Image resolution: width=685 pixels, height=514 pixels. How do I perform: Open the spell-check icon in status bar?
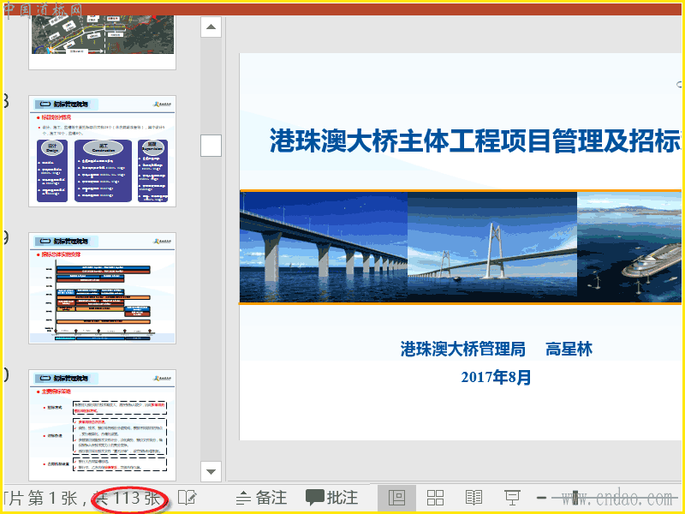[x=188, y=498]
